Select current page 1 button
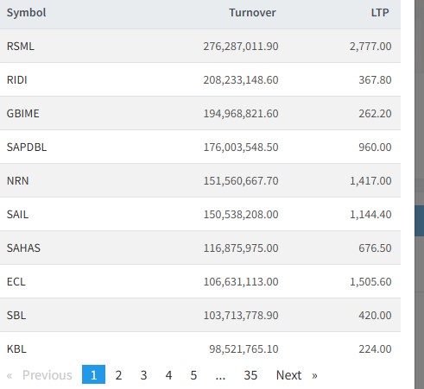 point(93,374)
